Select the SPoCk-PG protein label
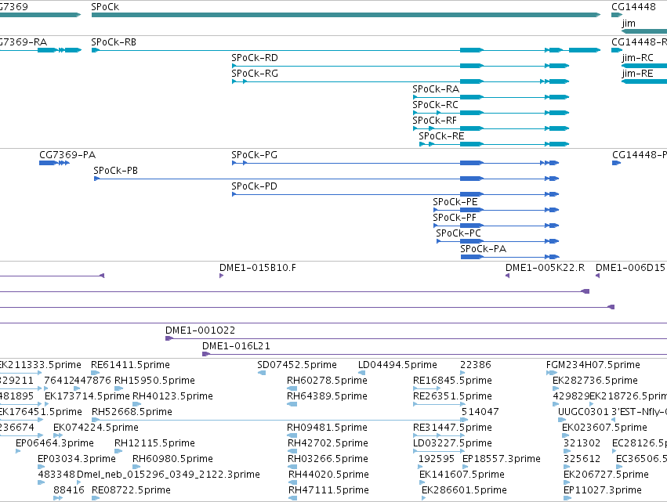 coord(254,155)
